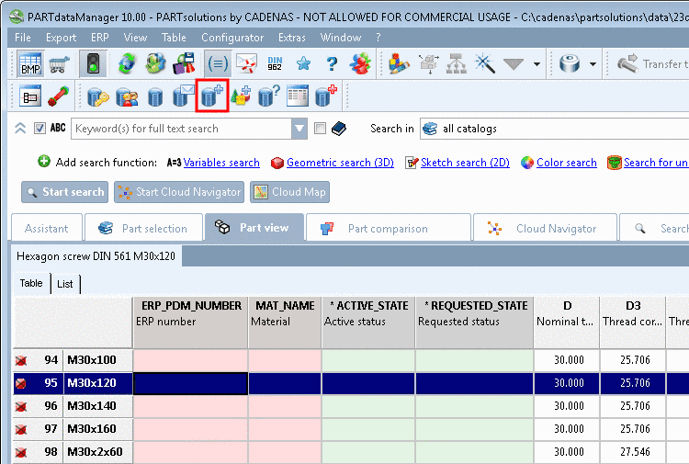This screenshot has width=689, height=464.
Task: Open the Export menu
Action: click(x=61, y=38)
